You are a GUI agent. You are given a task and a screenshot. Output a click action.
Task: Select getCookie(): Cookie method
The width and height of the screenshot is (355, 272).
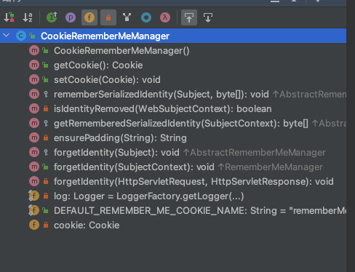[98, 65]
